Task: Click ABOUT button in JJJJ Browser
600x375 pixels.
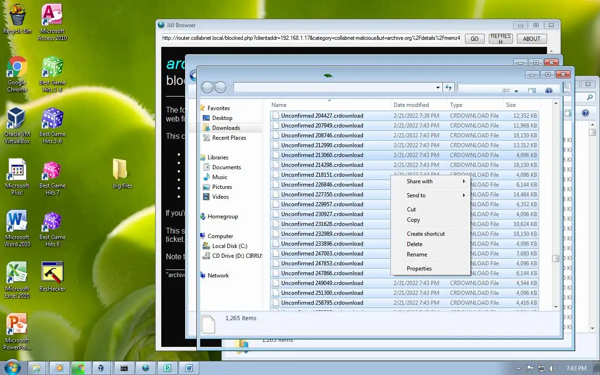Action: (x=532, y=38)
